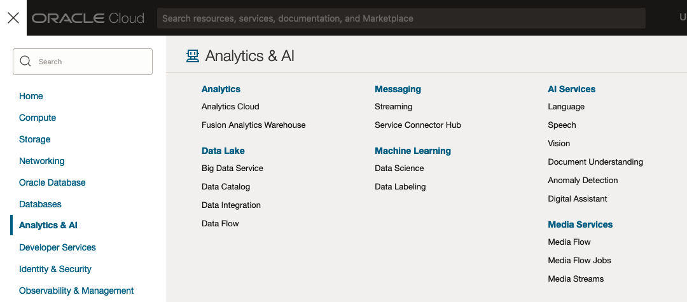Open Big Data Service link
The image size is (687, 302).
(x=232, y=168)
